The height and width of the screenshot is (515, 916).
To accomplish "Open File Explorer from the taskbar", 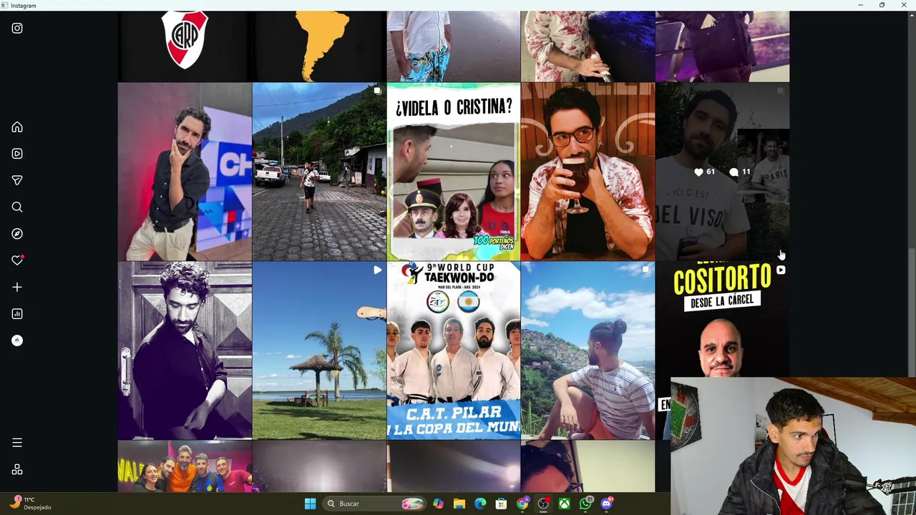I will pyautogui.click(x=459, y=504).
